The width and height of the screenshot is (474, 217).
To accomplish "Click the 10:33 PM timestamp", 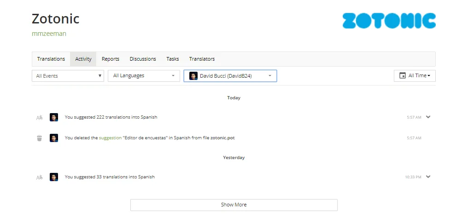I will pos(413,177).
